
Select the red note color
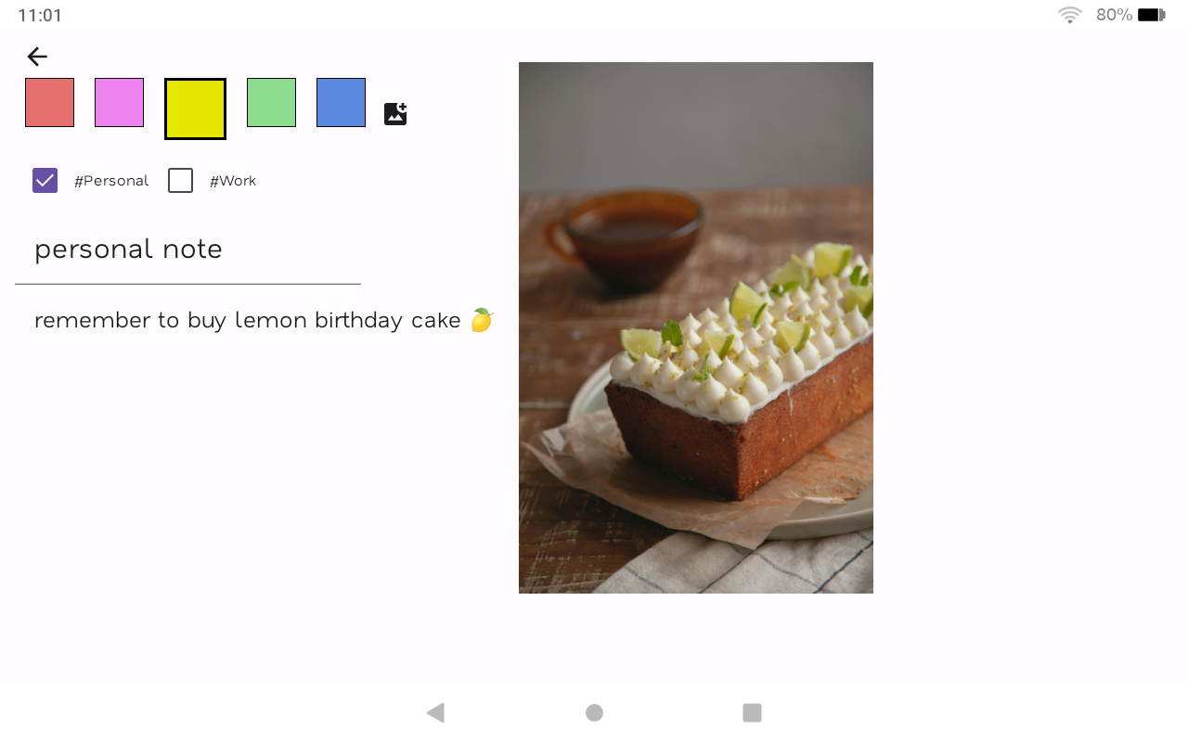coord(49,102)
